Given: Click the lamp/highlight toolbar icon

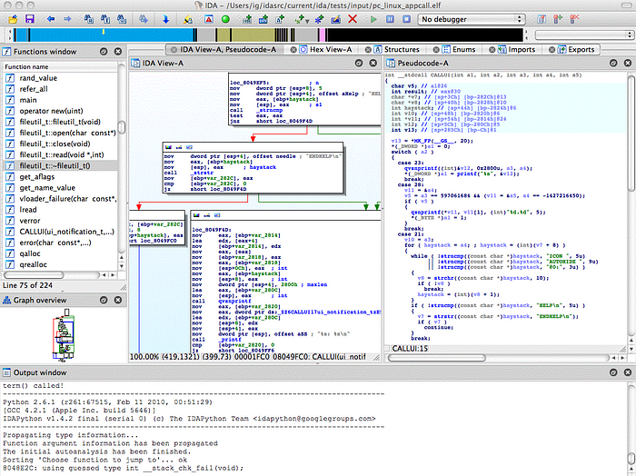Looking at the screenshot, I should pyautogui.click(x=187, y=19).
